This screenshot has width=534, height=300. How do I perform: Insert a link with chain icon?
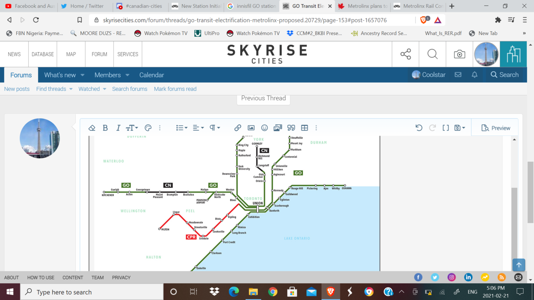point(238,128)
